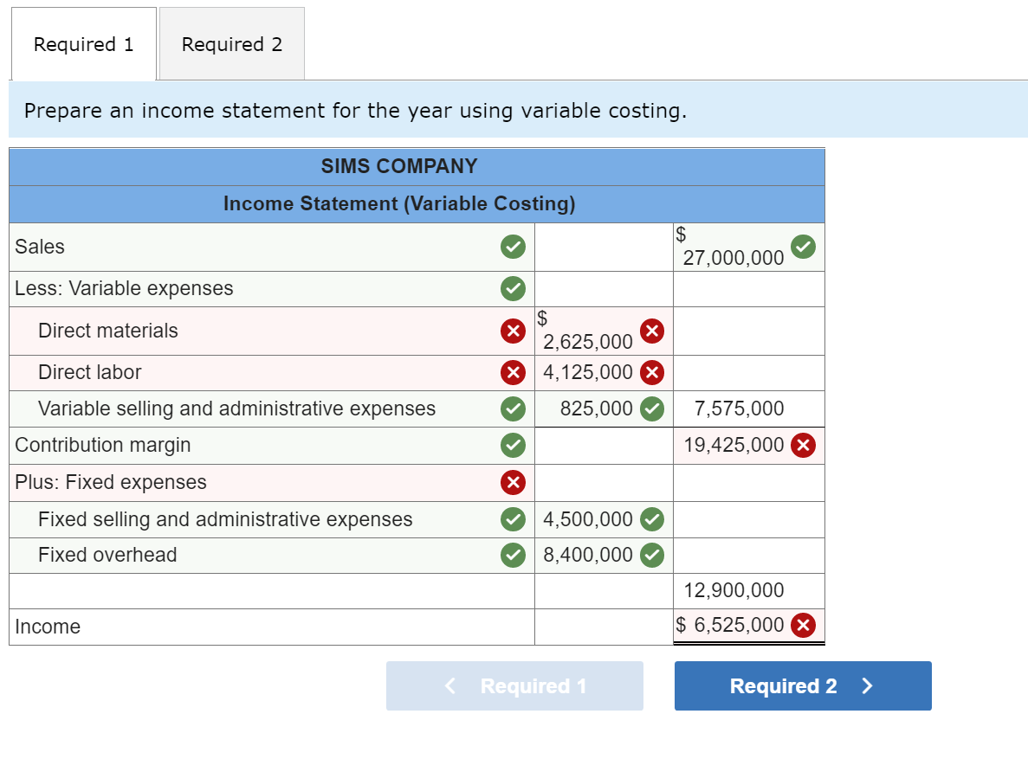Click the red X on the 2,625,000 amount
The image size is (1028, 759).
click(652, 331)
